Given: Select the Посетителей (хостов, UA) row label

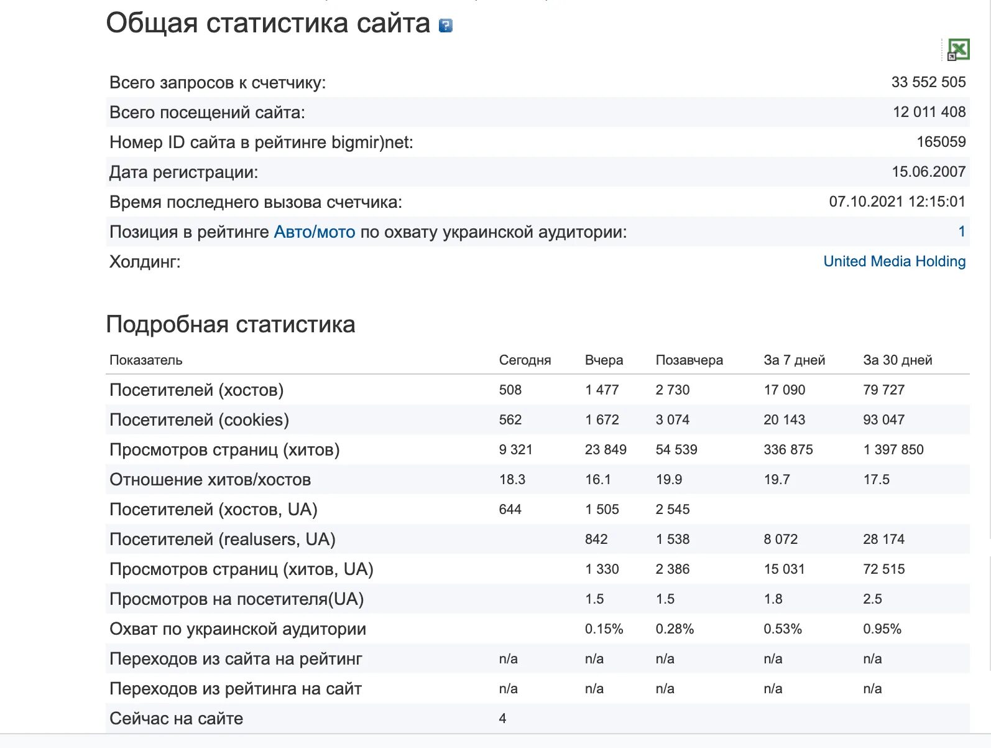Looking at the screenshot, I should click(x=213, y=510).
